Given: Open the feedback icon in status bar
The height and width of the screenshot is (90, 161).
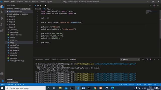Looking at the screenshot, I should pos(155,84).
